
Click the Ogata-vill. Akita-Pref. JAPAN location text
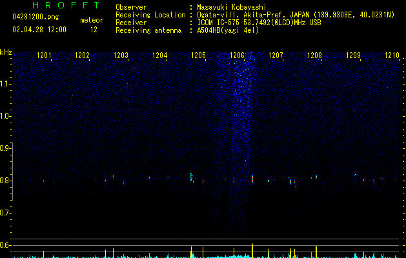tap(253, 15)
